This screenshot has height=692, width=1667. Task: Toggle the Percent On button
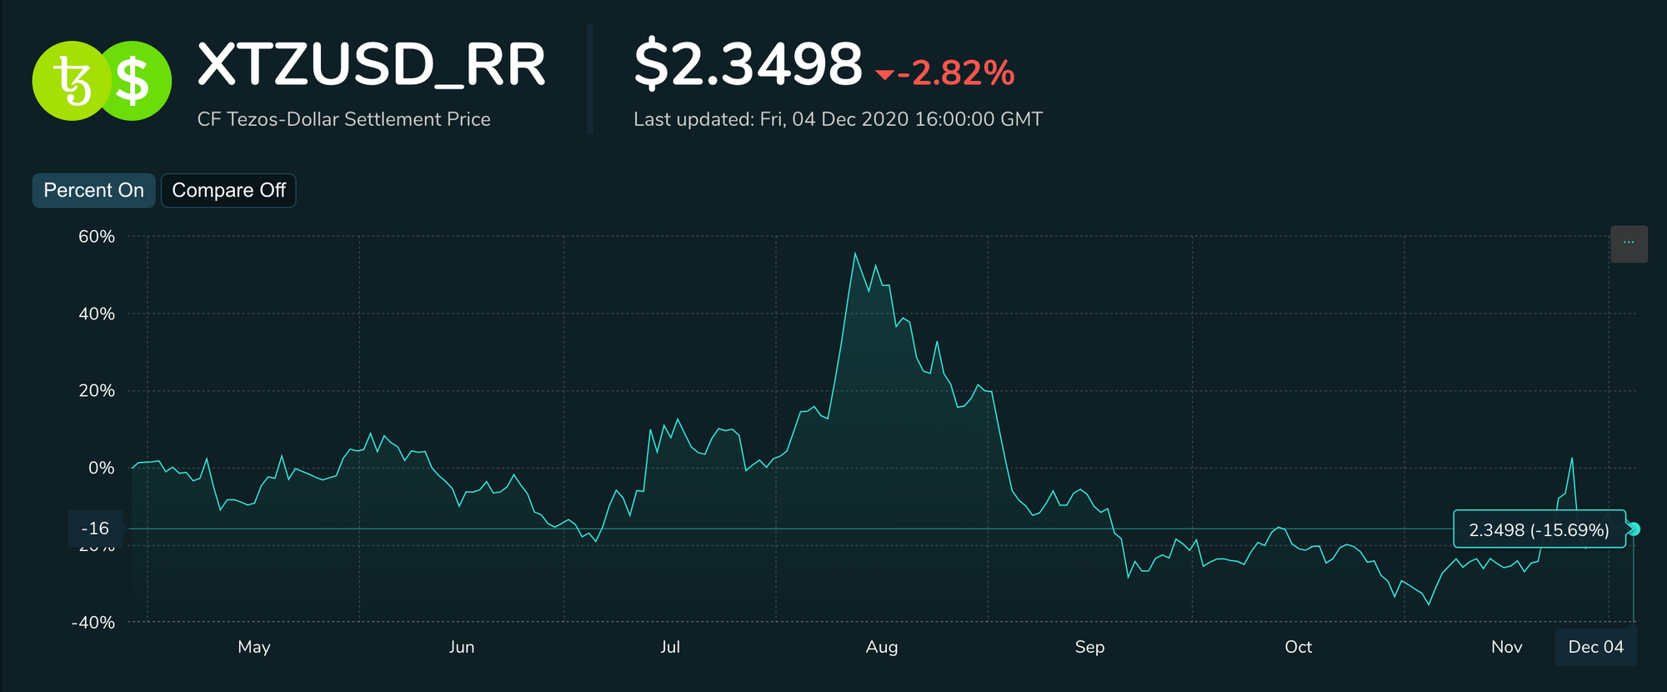(93, 190)
